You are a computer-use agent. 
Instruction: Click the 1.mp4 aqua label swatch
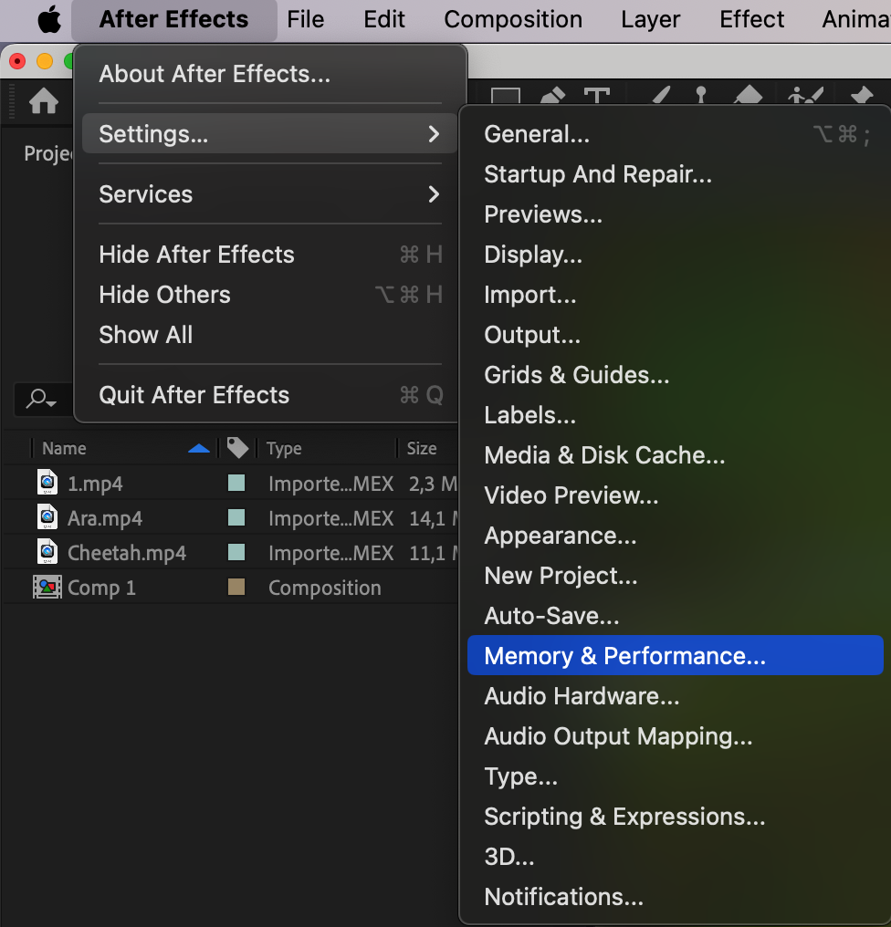tap(236, 484)
